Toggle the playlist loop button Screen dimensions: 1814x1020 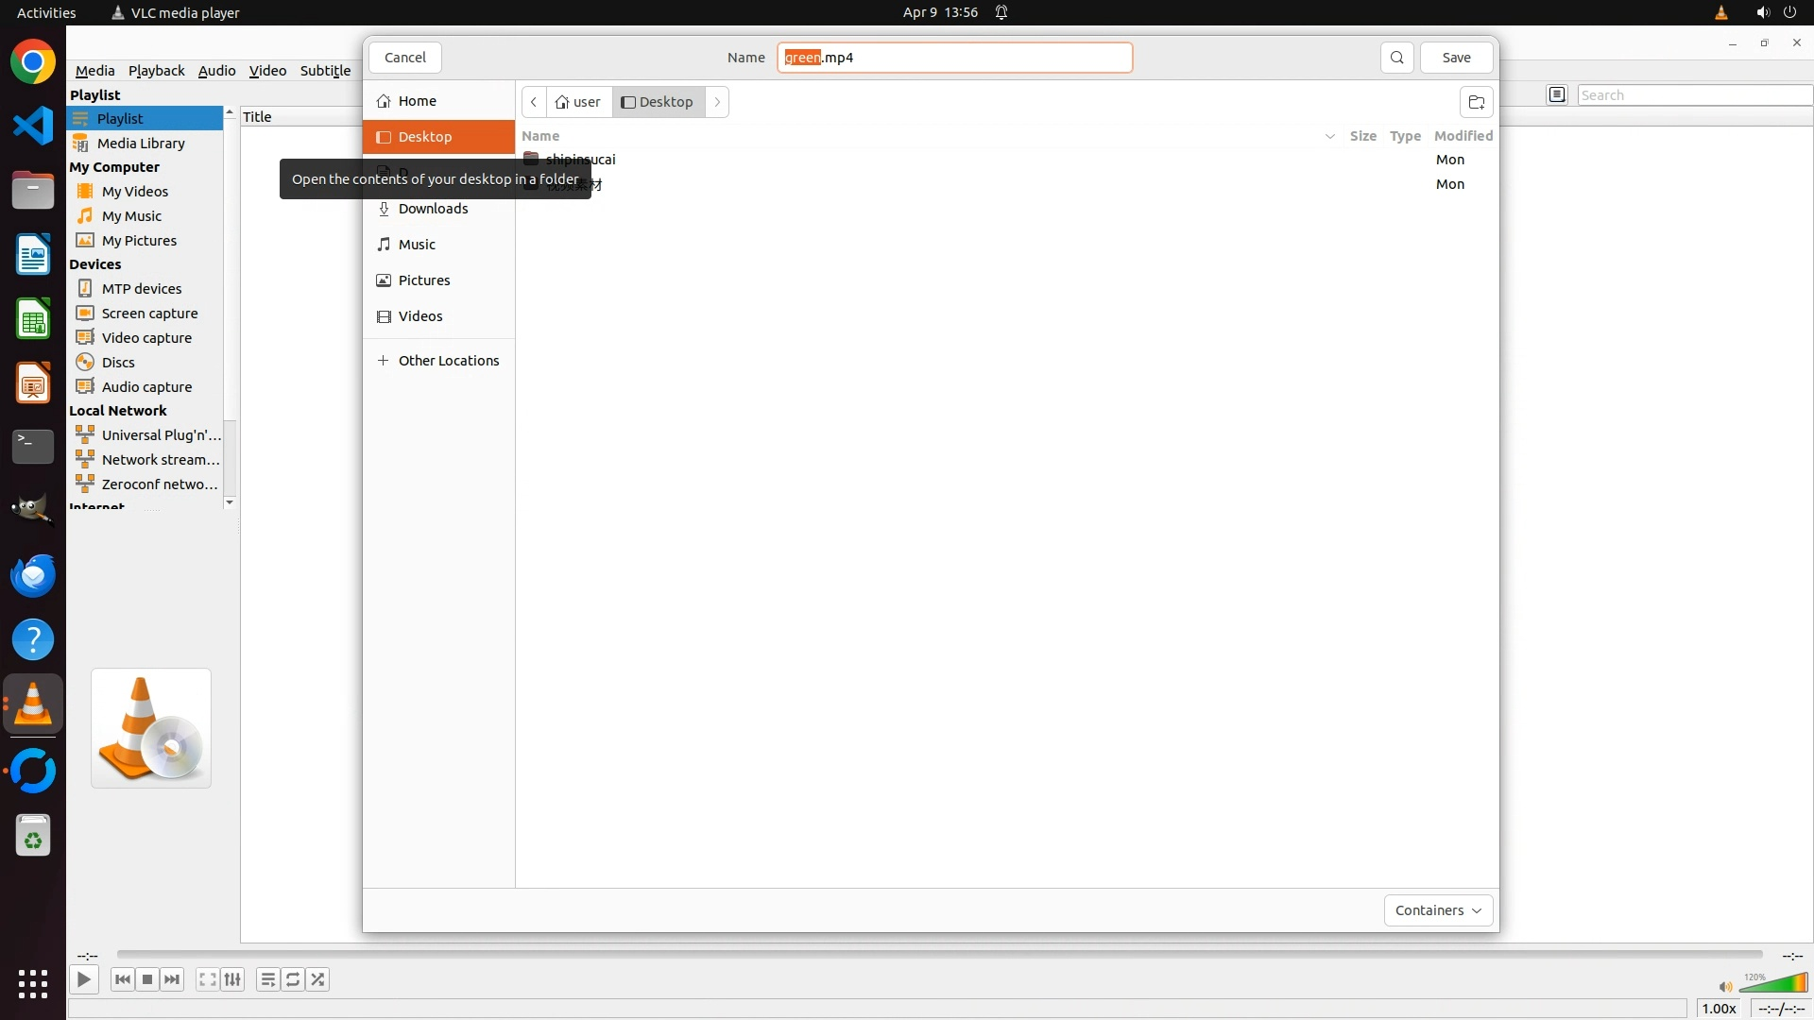(x=293, y=979)
